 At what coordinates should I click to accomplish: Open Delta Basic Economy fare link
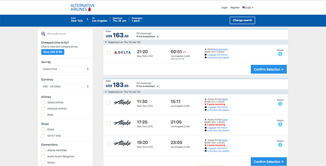220,49
